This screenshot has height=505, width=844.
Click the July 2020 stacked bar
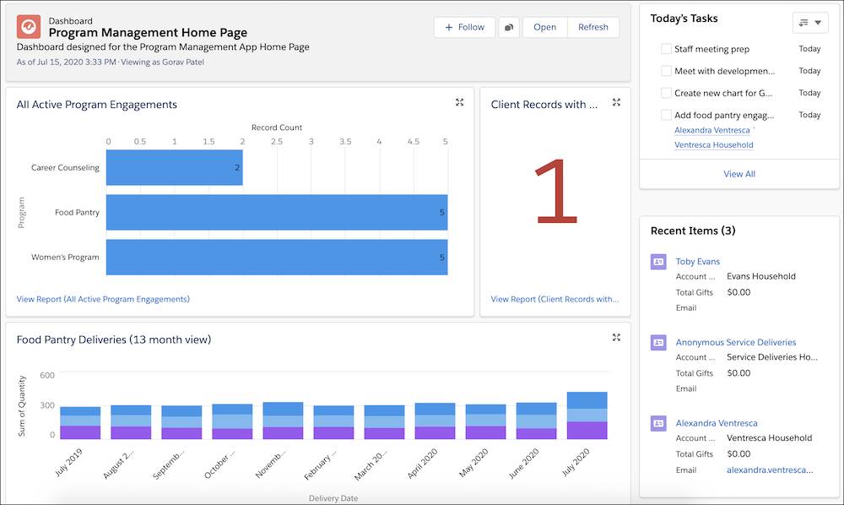[587, 415]
